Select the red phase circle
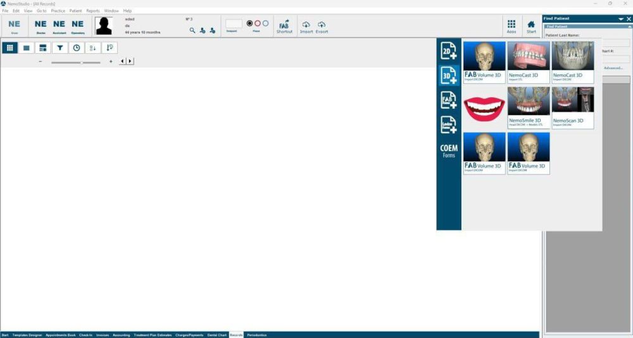The height and width of the screenshot is (338, 633). 258,23
